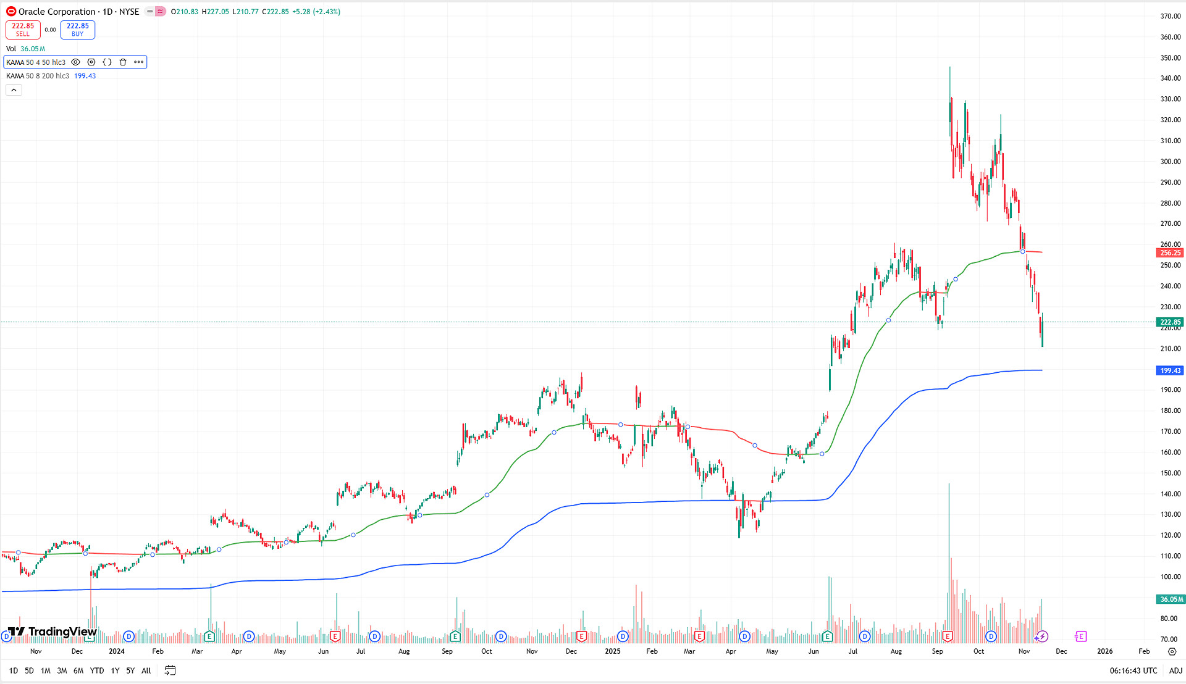View source code of KAMA indicator
Screen dimensions: 1186x684
(107, 62)
